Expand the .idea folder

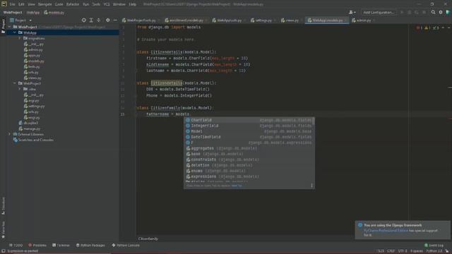(x=20, y=90)
